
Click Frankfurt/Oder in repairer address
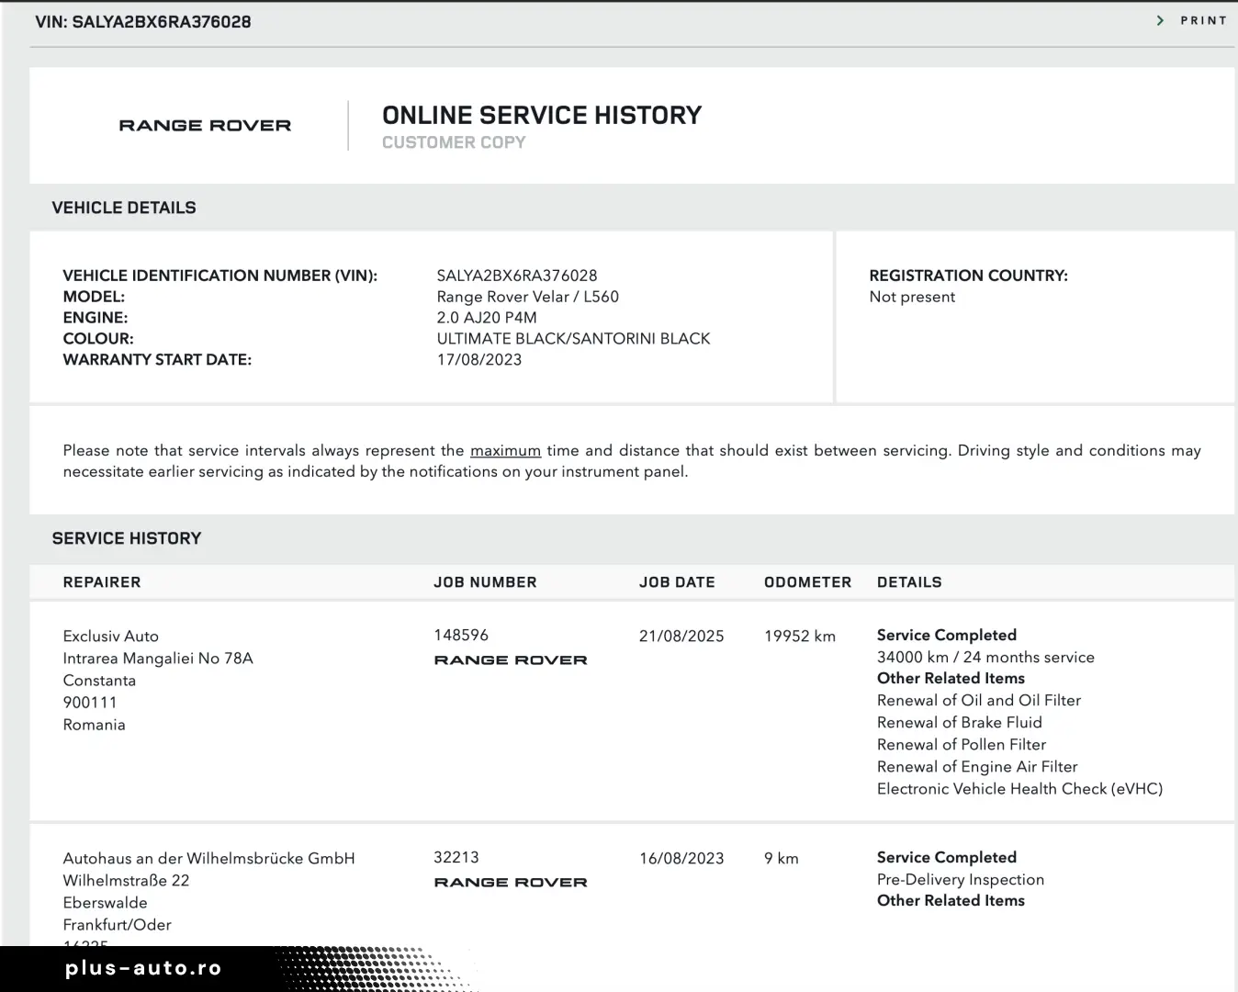pyautogui.click(x=117, y=925)
